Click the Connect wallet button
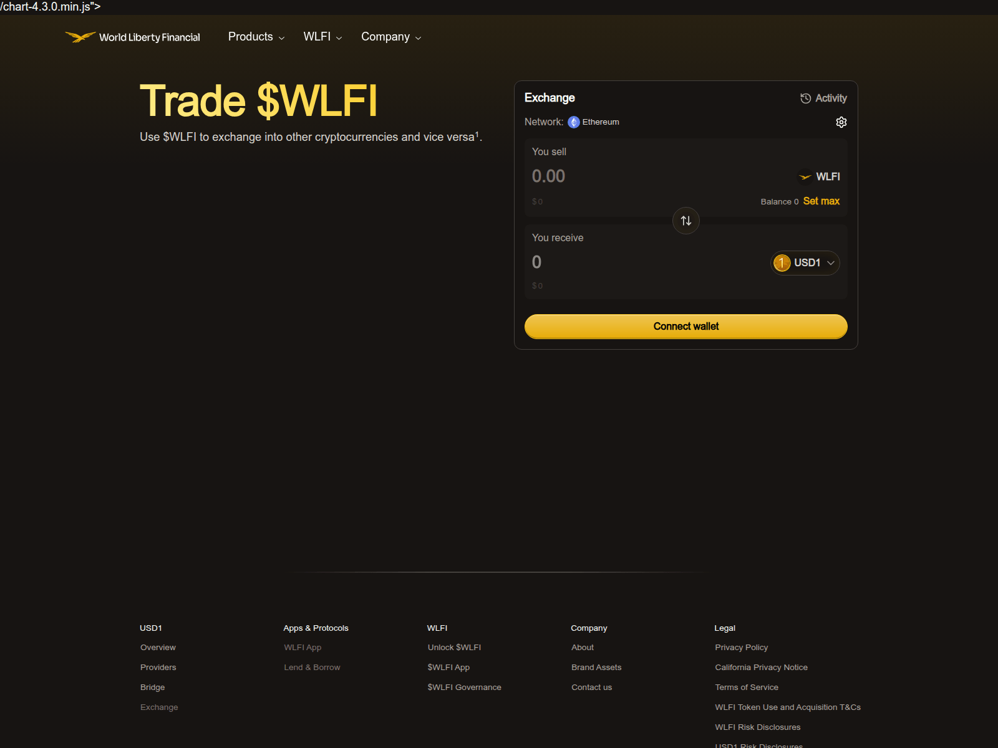This screenshot has width=998, height=748. pyautogui.click(x=686, y=327)
